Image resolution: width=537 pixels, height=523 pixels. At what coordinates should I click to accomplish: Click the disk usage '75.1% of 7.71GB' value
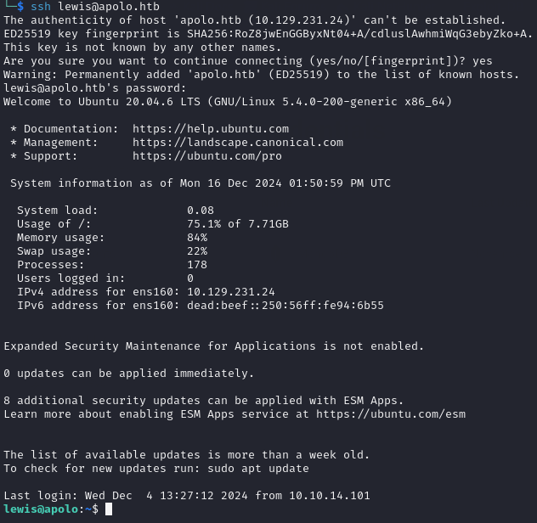click(238, 224)
